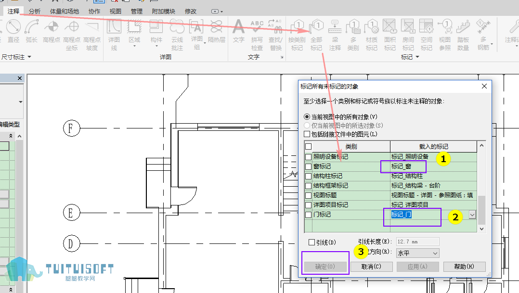
Task: Click the 高程点 spot elevation tool
Action: tap(52, 31)
